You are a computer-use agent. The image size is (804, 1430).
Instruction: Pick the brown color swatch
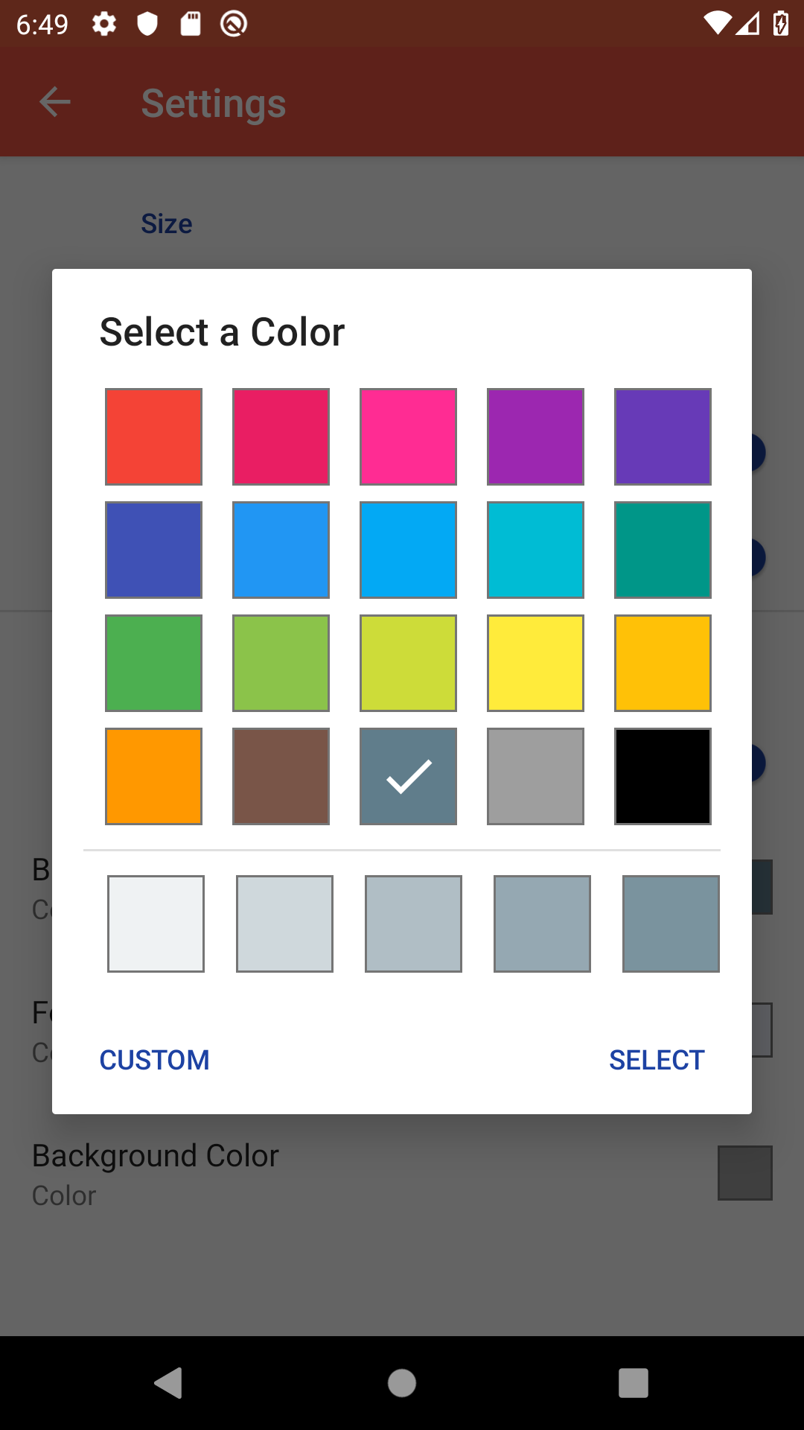point(281,776)
